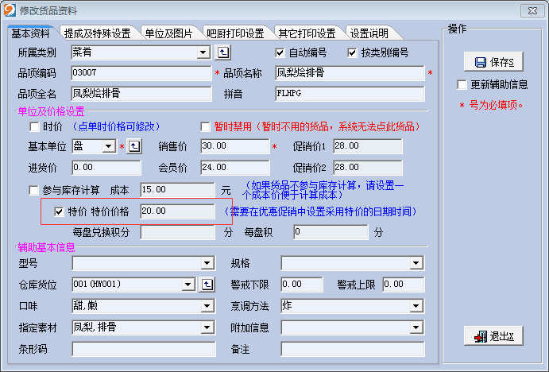Image resolution: width=549 pixels, height=372 pixels.
Task: Expand the 口味 dropdown list
Action: click(207, 306)
